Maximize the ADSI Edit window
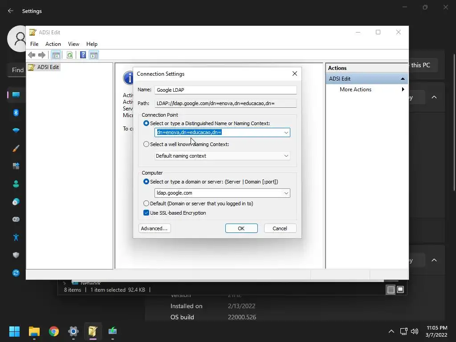Viewport: 456px width, 342px height. click(378, 32)
